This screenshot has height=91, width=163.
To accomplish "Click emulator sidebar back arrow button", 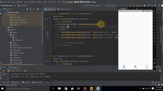I will tap(155, 60).
